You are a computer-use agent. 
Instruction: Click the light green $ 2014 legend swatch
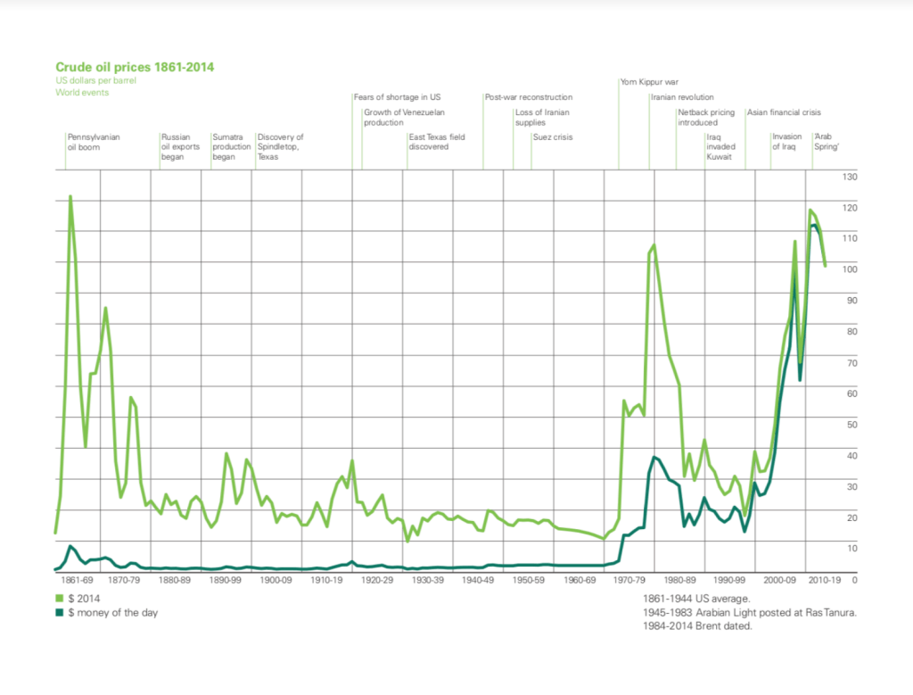(x=61, y=597)
